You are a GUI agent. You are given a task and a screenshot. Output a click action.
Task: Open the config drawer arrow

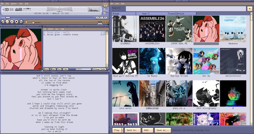click(x=100, y=24)
